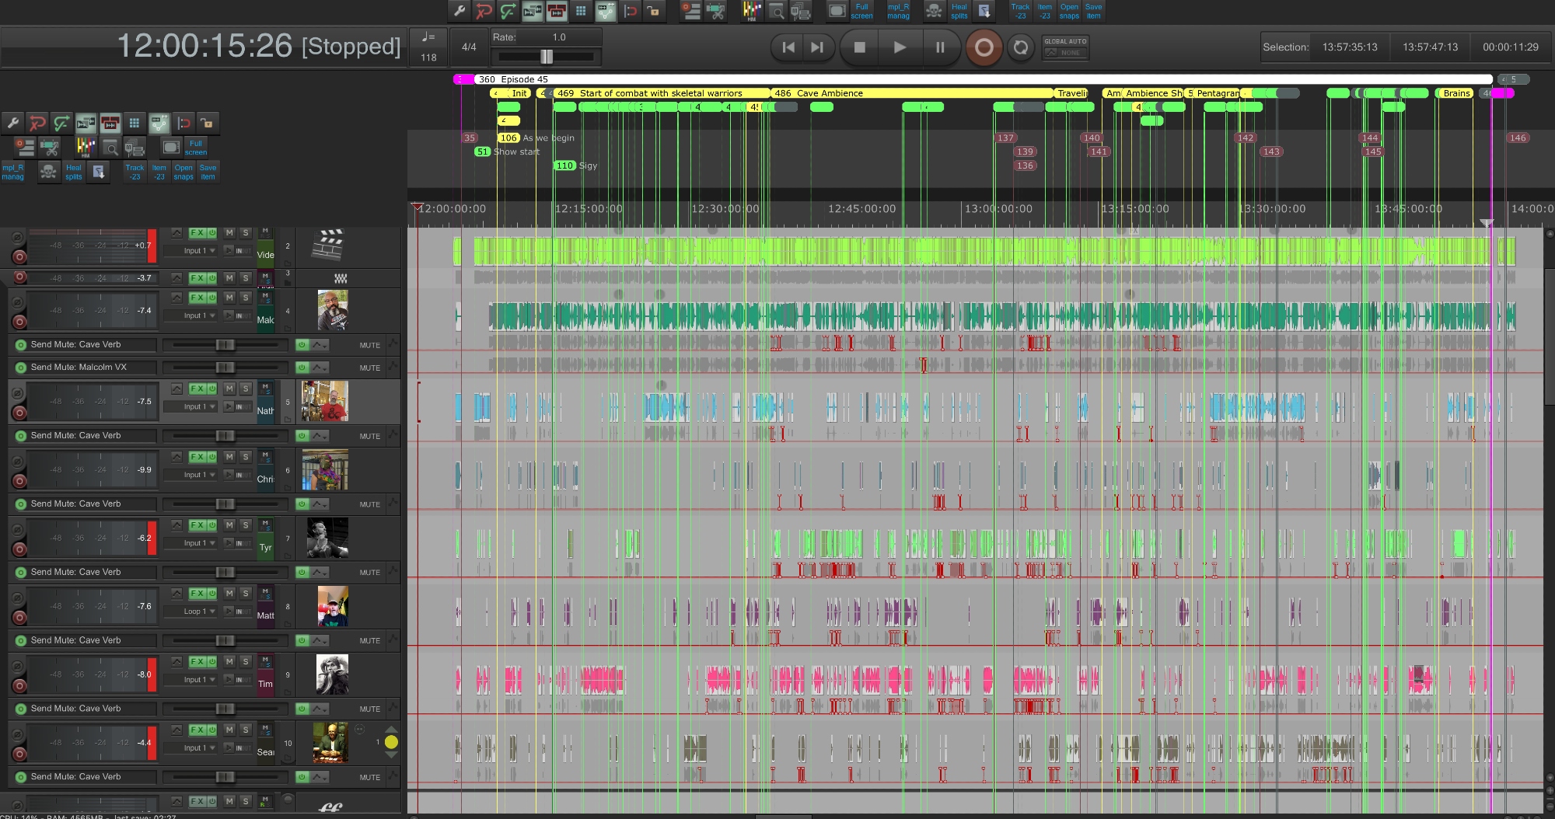The image size is (1555, 819).
Task: Open FX chain on the Malcolm track
Action: (x=197, y=298)
